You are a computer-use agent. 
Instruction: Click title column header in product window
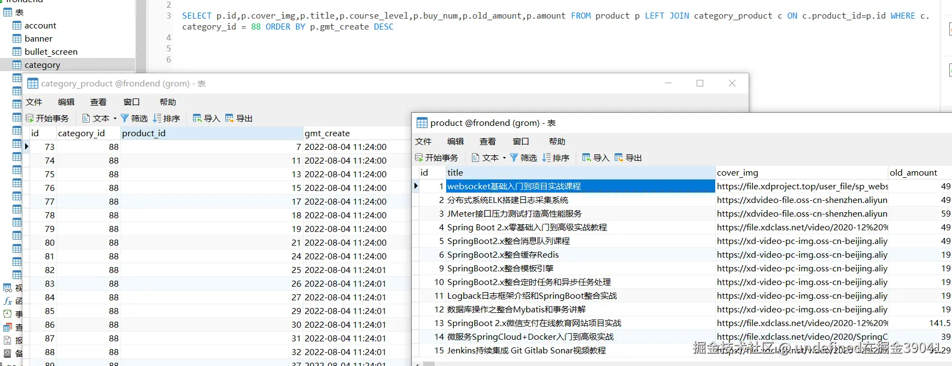coord(580,173)
